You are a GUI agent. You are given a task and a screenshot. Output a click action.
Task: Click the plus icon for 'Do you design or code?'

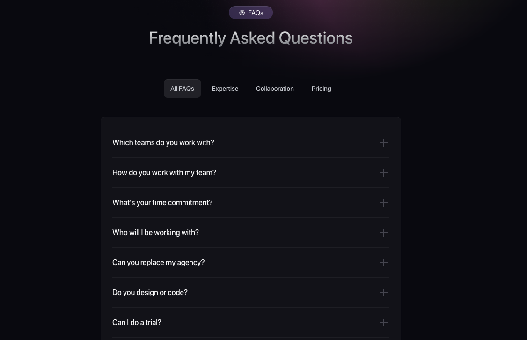(x=384, y=293)
